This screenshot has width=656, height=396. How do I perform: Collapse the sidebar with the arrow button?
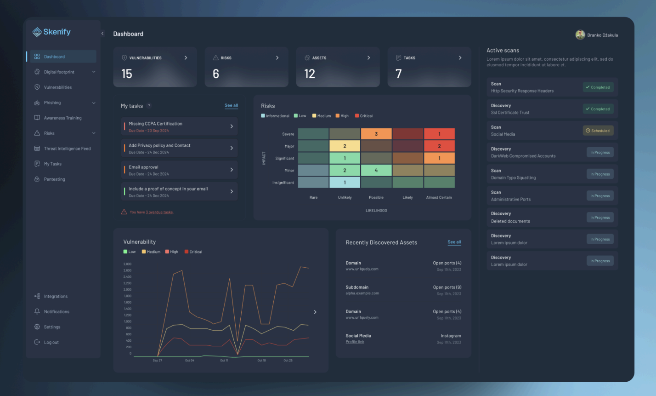(x=102, y=34)
